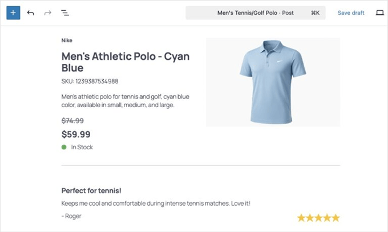
Task: Click the green In Stock status dot
Action: pos(64,147)
